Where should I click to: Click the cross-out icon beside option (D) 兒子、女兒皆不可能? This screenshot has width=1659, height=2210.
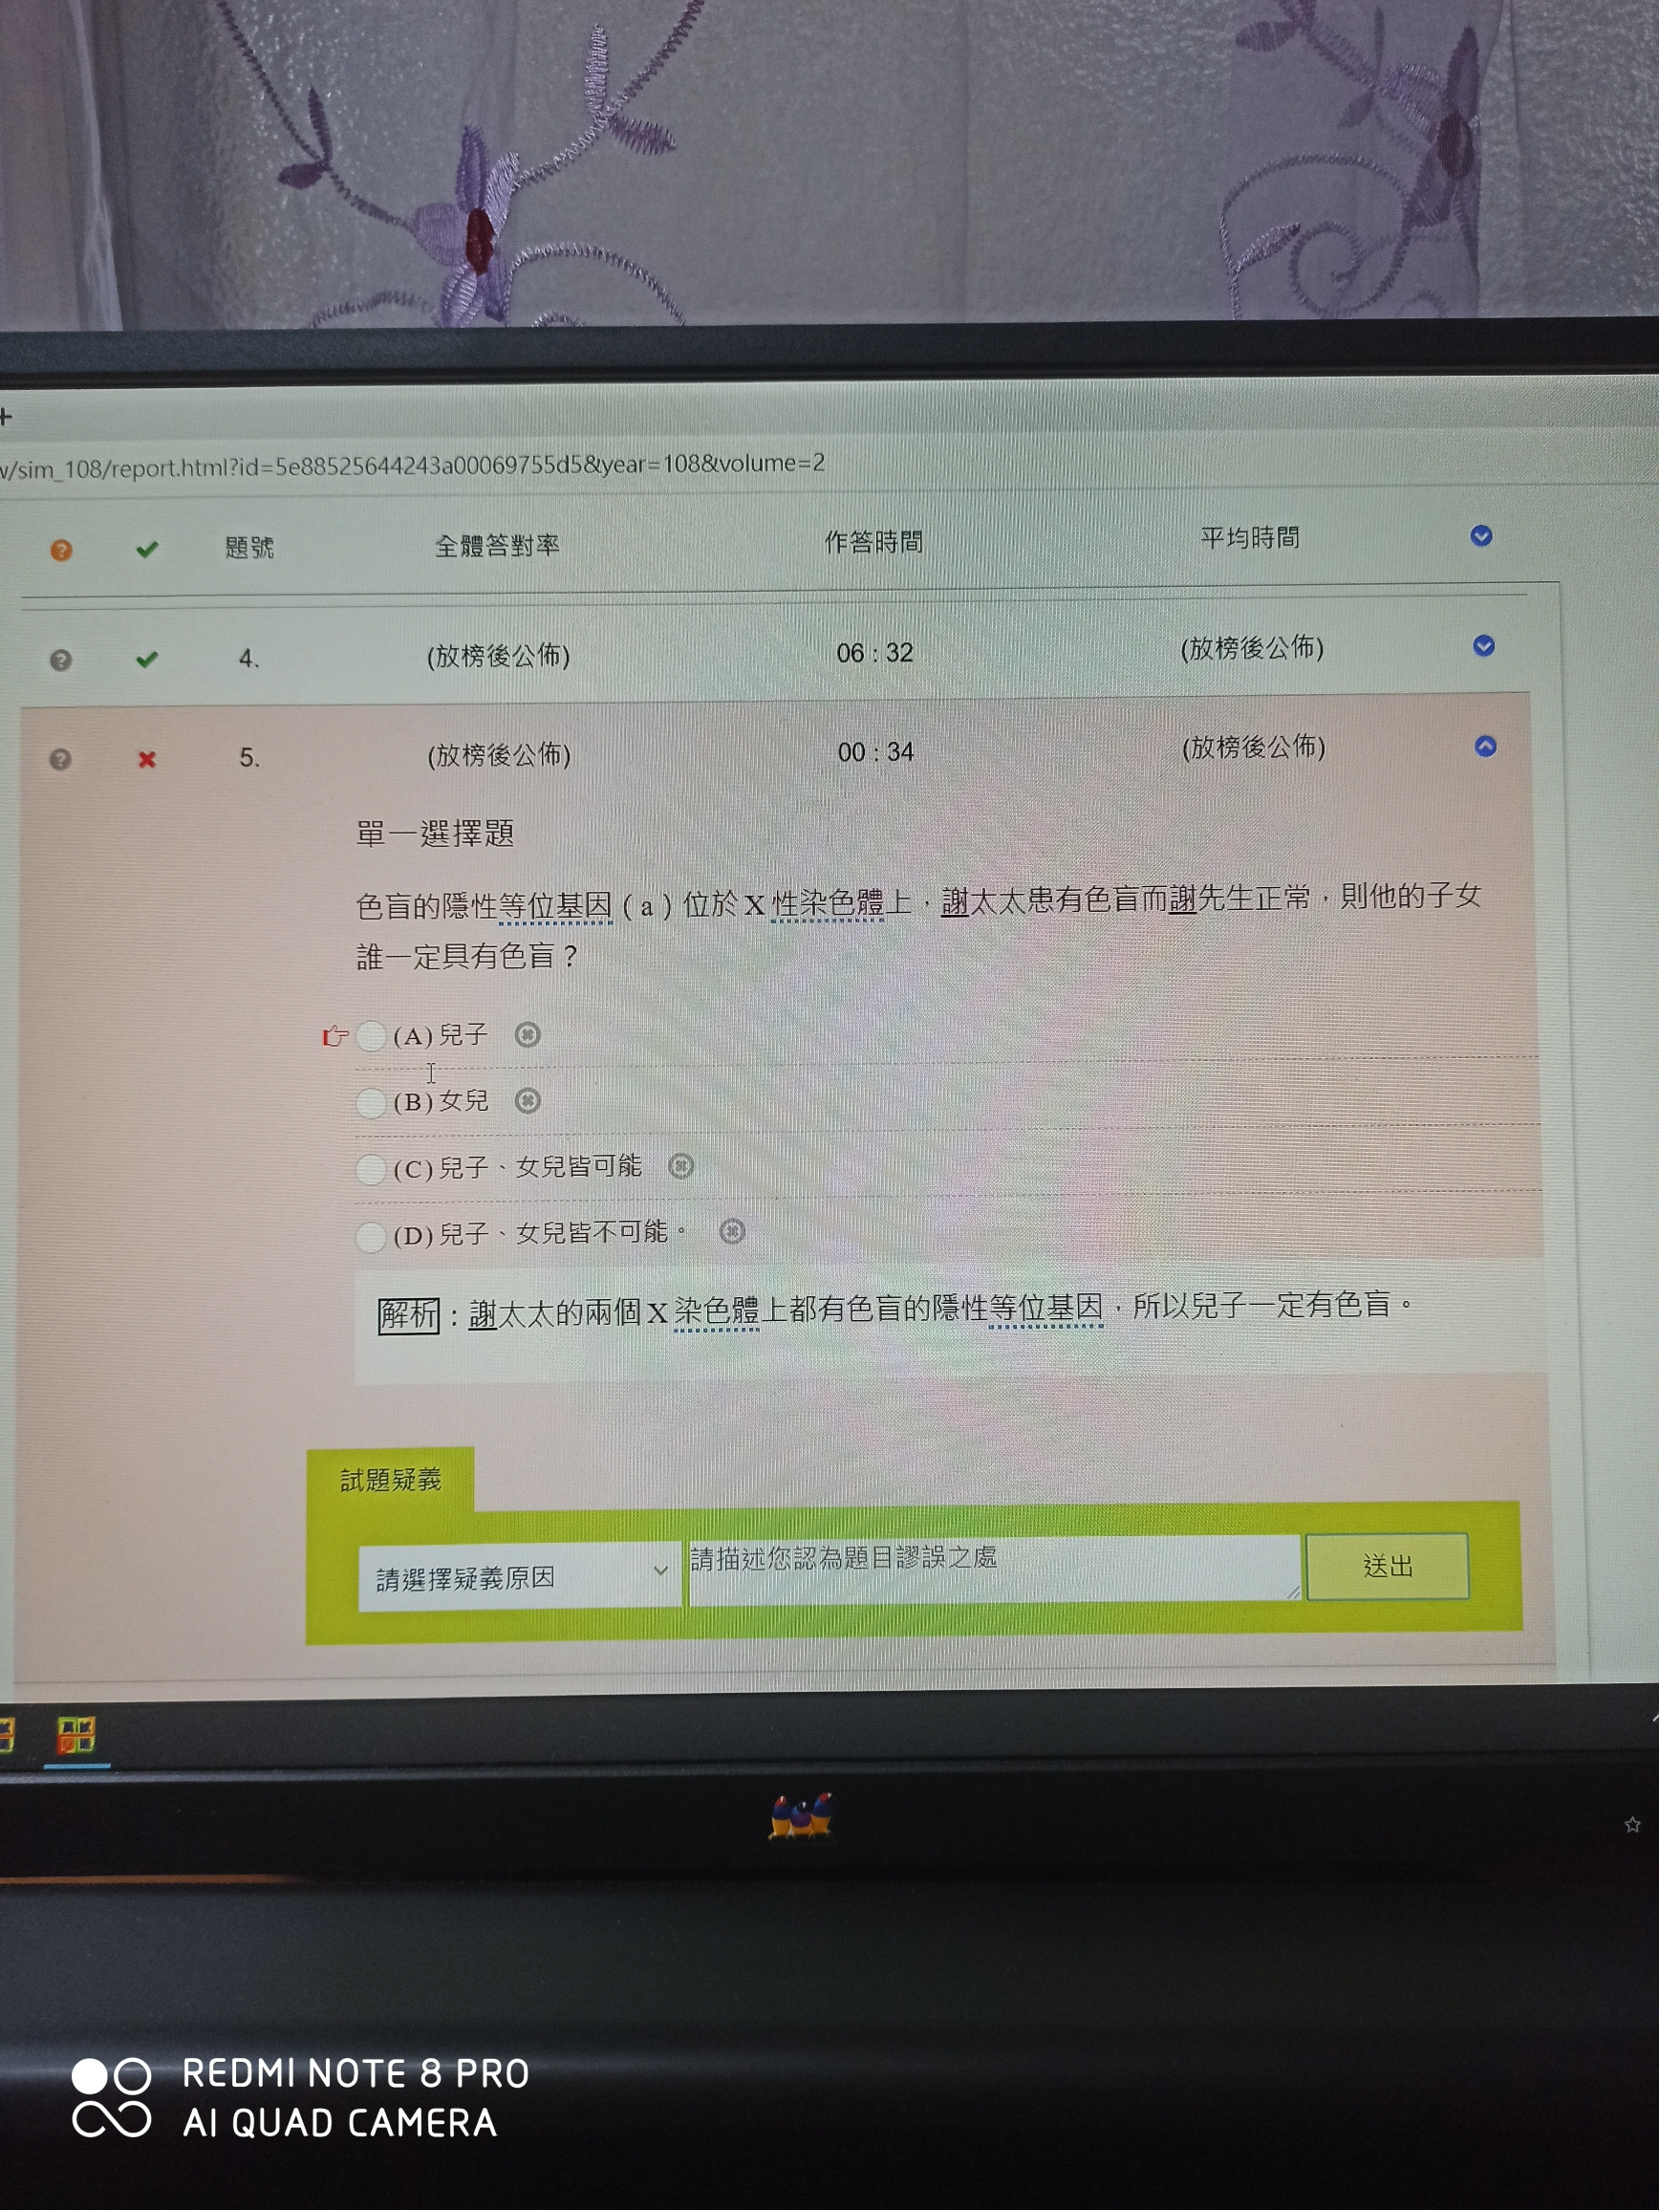[x=732, y=1232]
